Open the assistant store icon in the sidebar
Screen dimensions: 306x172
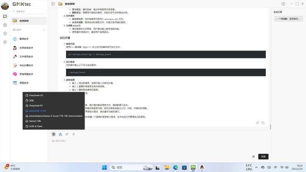pyautogui.click(x=5, y=25)
